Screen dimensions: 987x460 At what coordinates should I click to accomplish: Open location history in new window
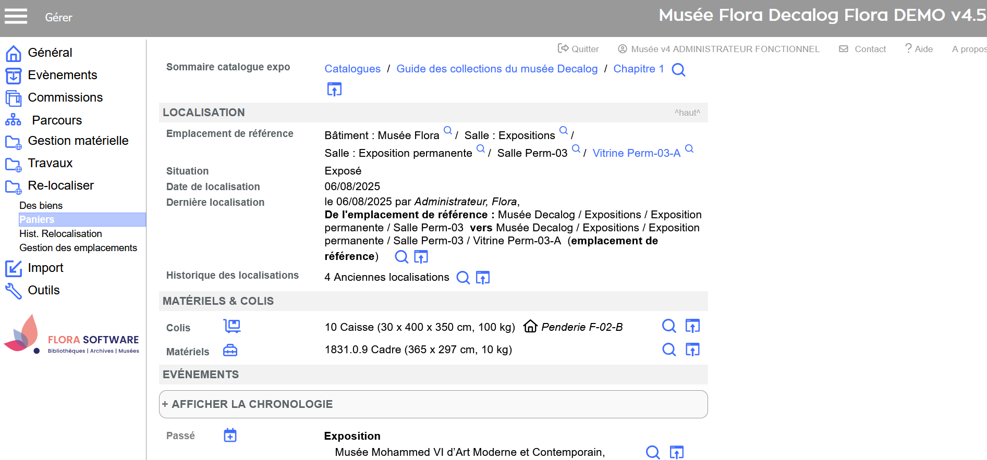[483, 278]
